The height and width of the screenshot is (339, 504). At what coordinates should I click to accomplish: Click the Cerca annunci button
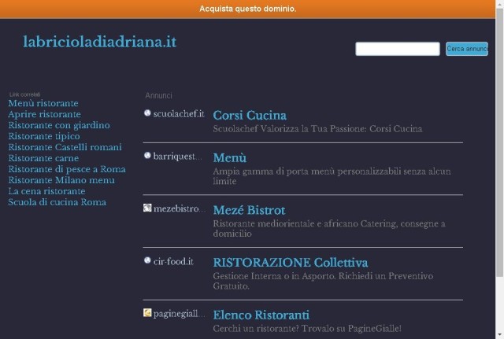(467, 49)
